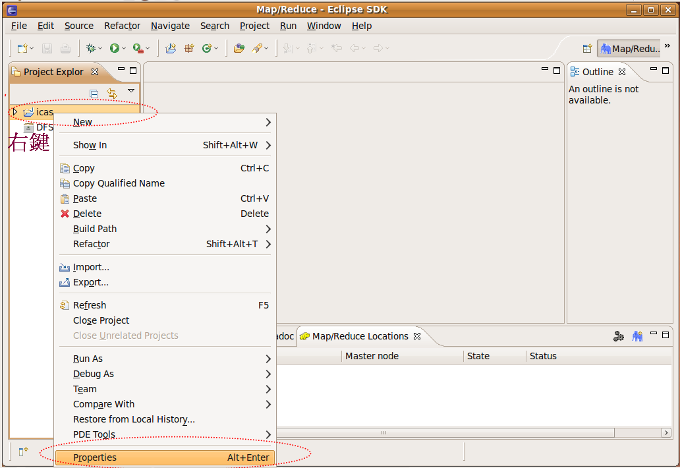Select Import from the context menu
This screenshot has width=680, height=468.
click(x=90, y=266)
